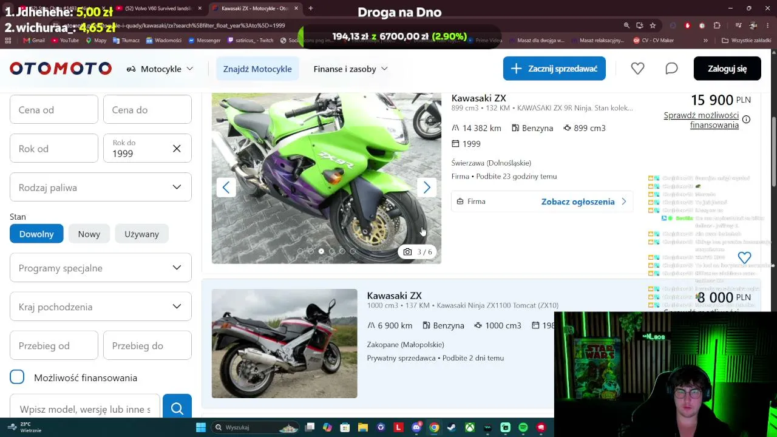Open the zoom magnifier in the address bar
The height and width of the screenshot is (437, 777).
click(626, 25)
